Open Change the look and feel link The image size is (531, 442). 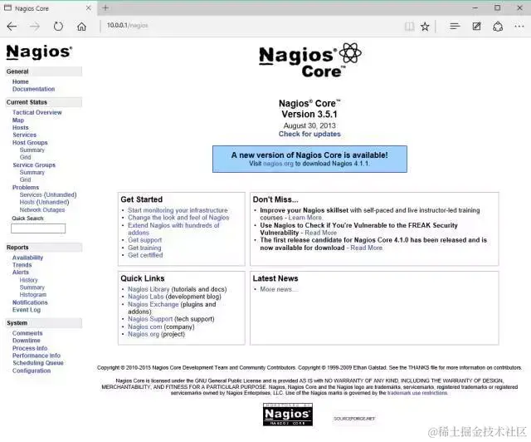[178, 218]
